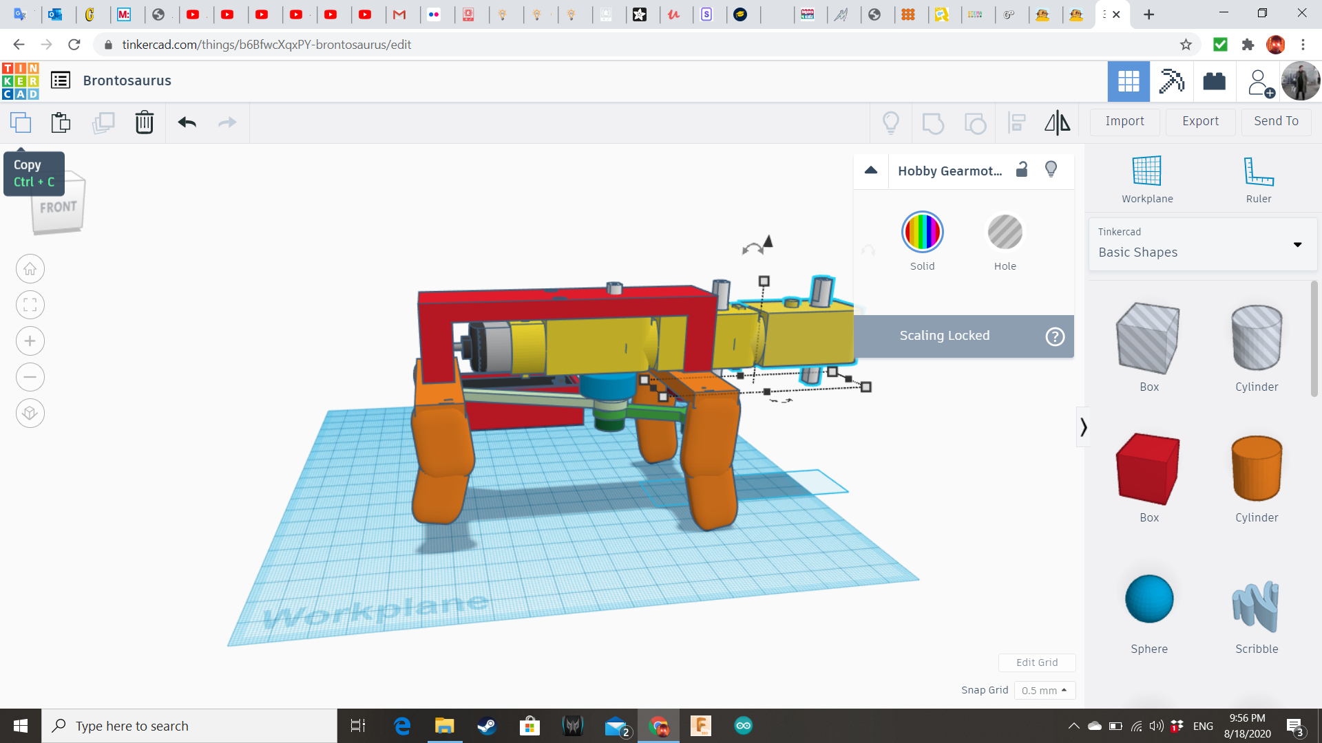The image size is (1322, 743).
Task: Click the Mirror tool icon
Action: point(1057,122)
